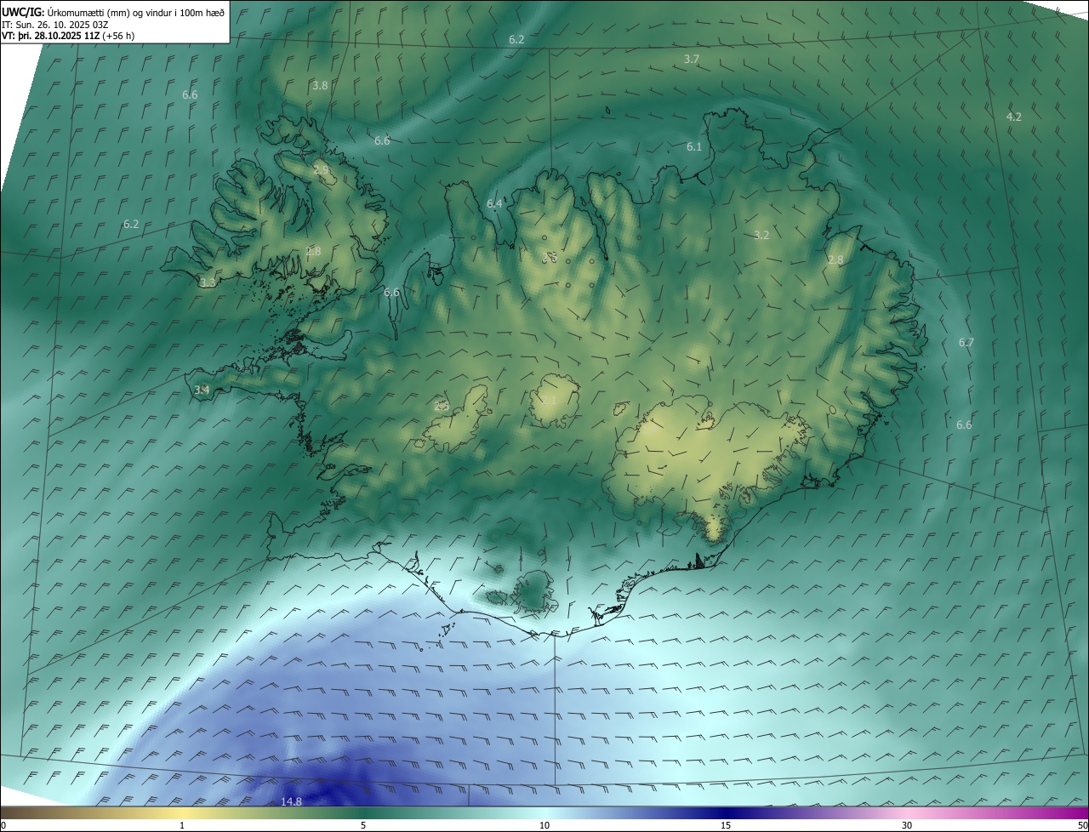Click the 3.4 label on Snæfellsnes peninsula
The height and width of the screenshot is (832, 1089).
202,390
